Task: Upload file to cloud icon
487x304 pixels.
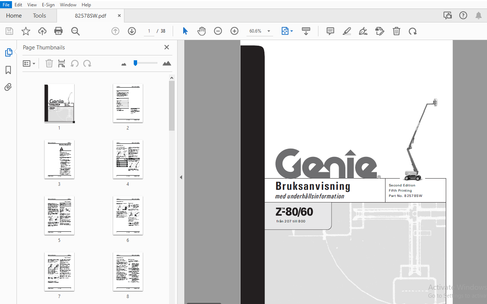Action: (x=42, y=31)
